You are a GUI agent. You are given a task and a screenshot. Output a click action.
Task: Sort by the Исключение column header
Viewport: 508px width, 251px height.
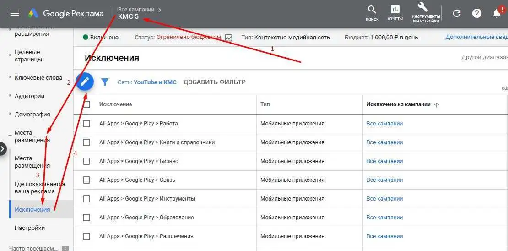point(116,104)
